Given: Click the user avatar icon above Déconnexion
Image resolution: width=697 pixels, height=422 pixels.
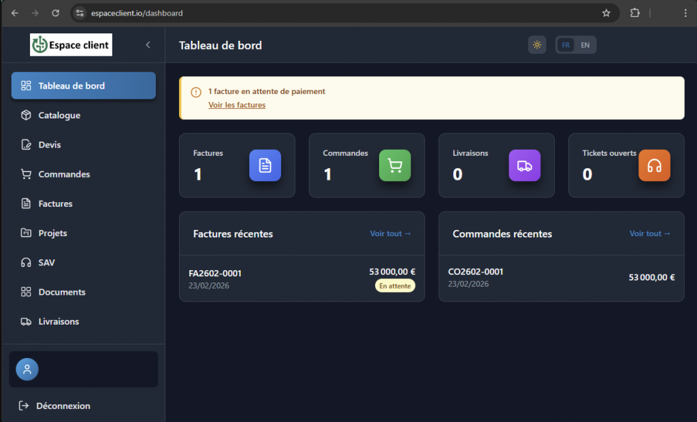Looking at the screenshot, I should (27, 369).
